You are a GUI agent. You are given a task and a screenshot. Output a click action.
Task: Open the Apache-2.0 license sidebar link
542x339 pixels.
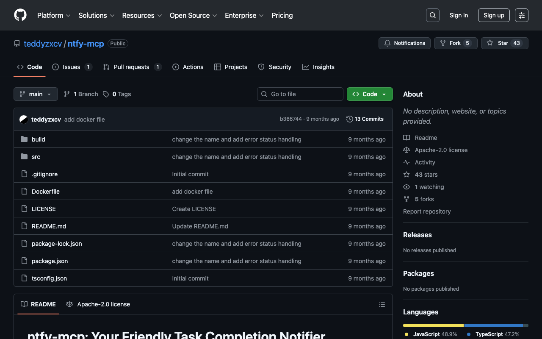[441, 150]
